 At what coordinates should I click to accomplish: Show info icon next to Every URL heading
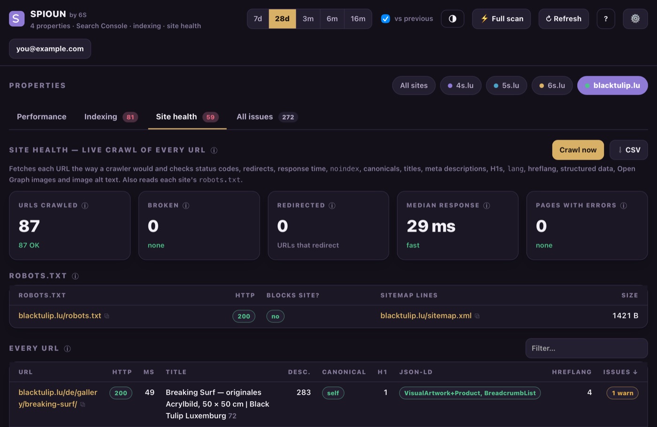pyautogui.click(x=67, y=349)
